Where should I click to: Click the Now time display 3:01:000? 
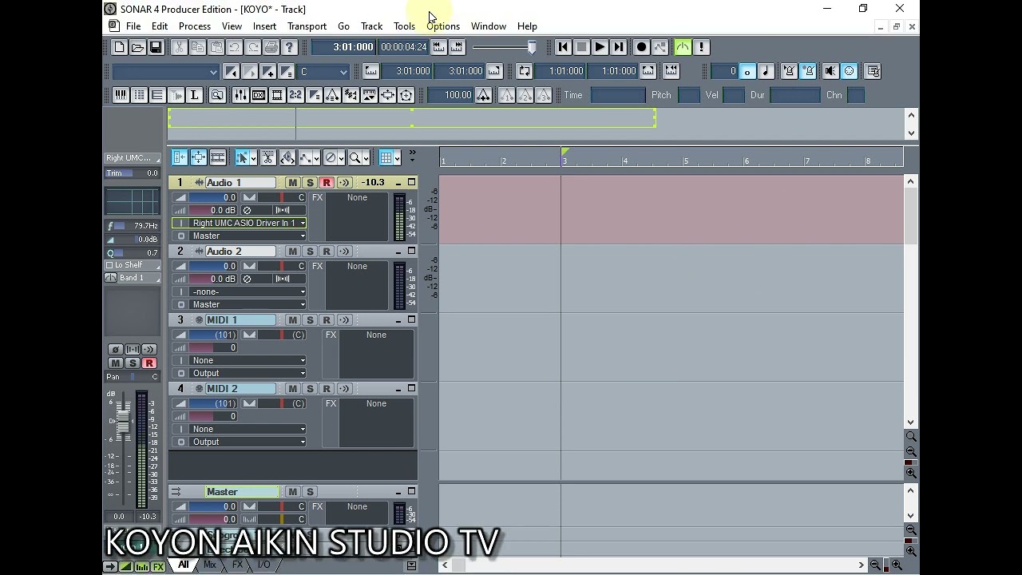coord(343,47)
